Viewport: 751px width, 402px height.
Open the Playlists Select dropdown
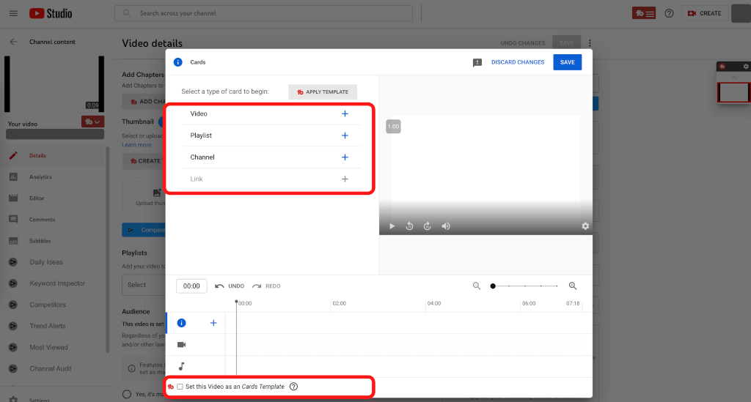143,285
